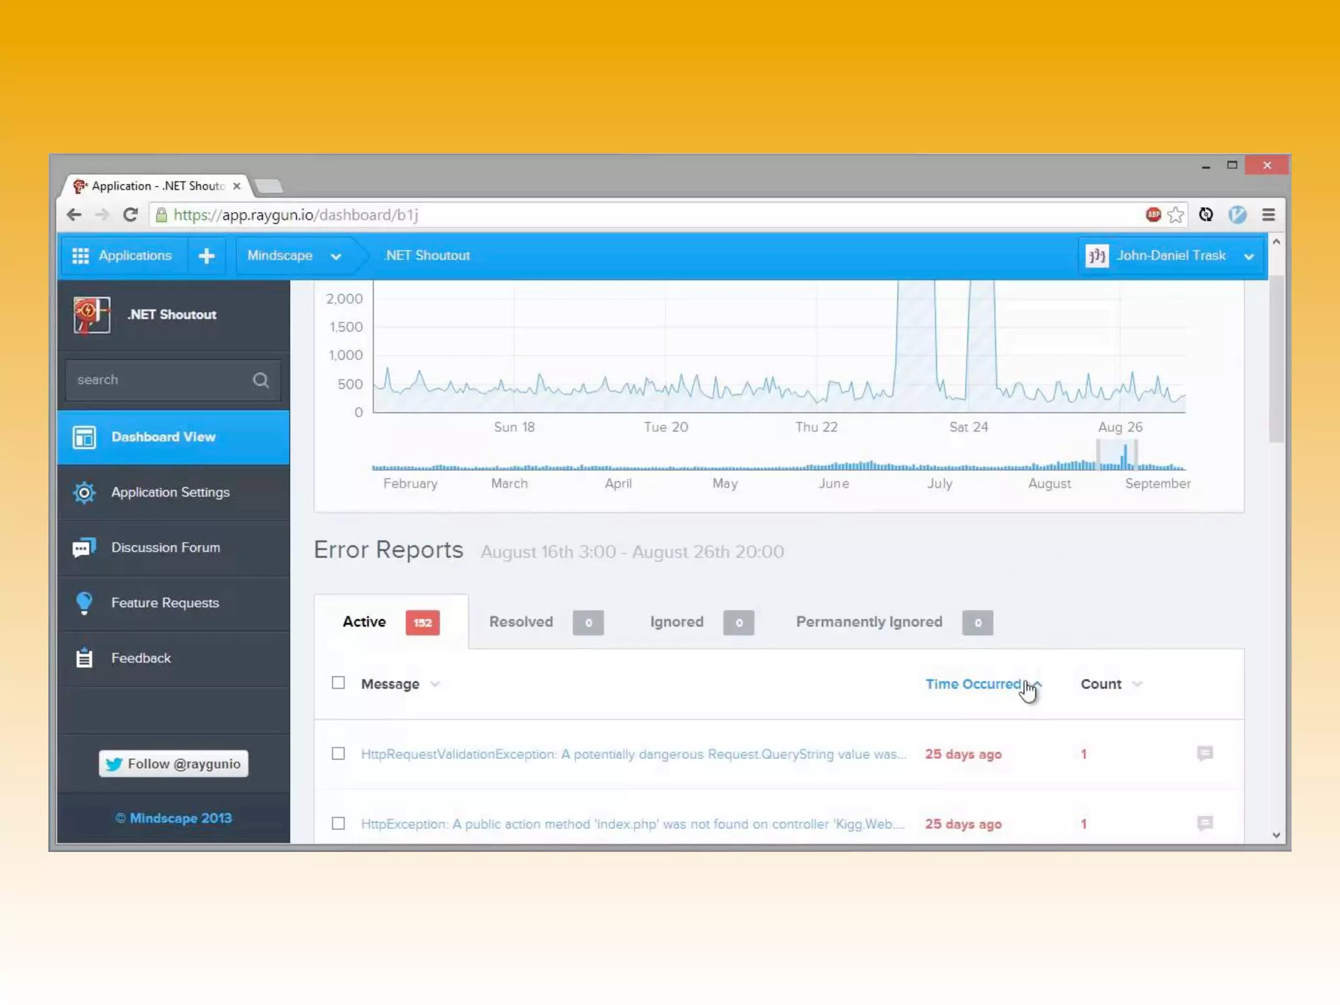1340x1005 pixels.
Task: Sort by Count column arrow
Action: click(x=1137, y=684)
